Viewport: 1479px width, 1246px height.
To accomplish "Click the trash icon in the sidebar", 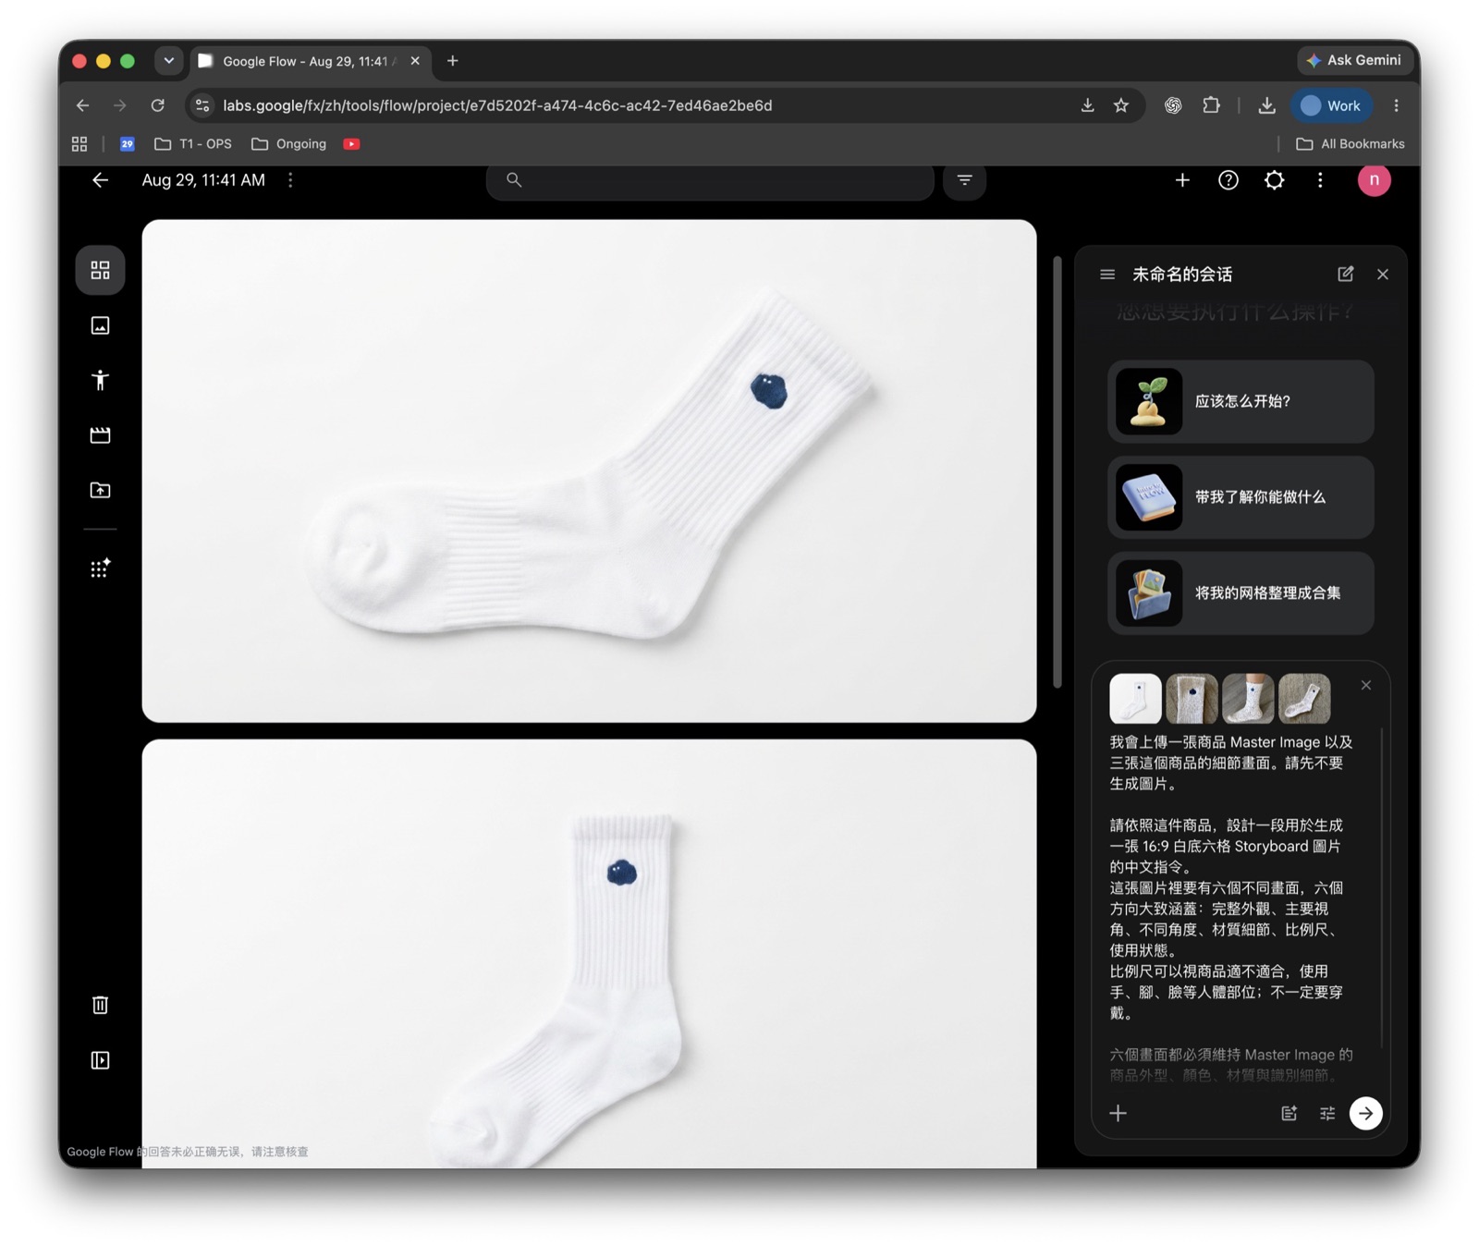I will coord(100,1005).
